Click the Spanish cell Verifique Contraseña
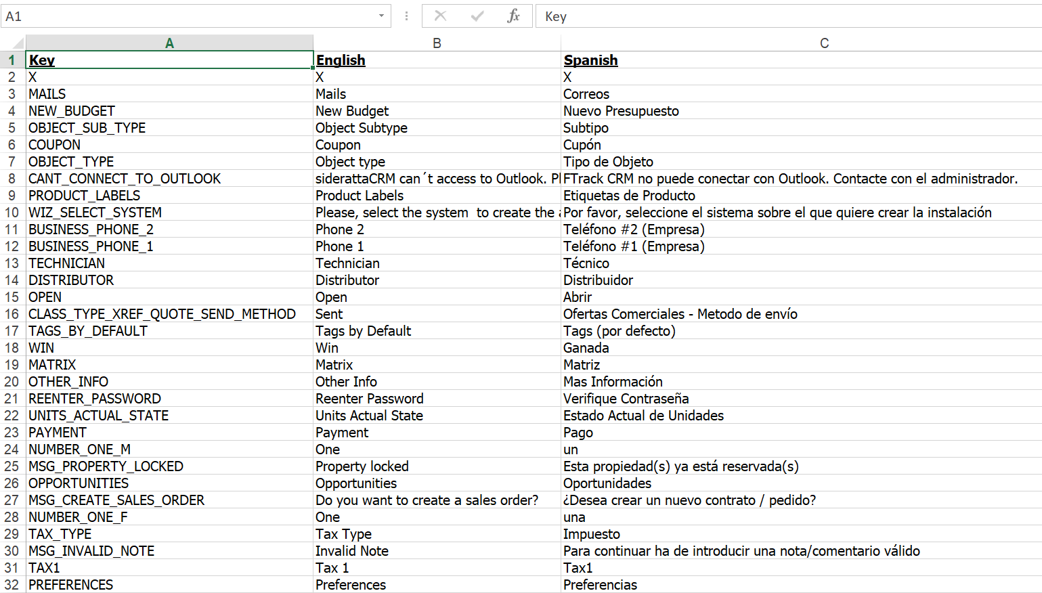 click(802, 399)
